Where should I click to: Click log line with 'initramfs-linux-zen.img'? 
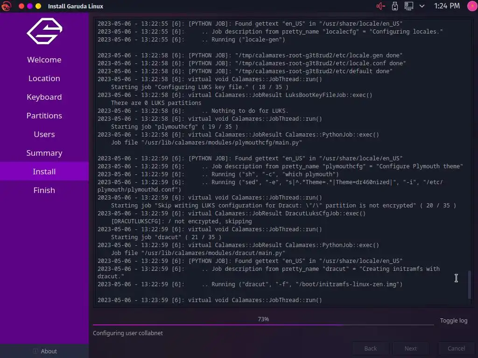coord(250,284)
